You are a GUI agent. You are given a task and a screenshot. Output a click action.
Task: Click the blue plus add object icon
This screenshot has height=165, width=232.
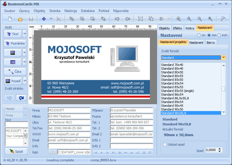click(x=44, y=19)
